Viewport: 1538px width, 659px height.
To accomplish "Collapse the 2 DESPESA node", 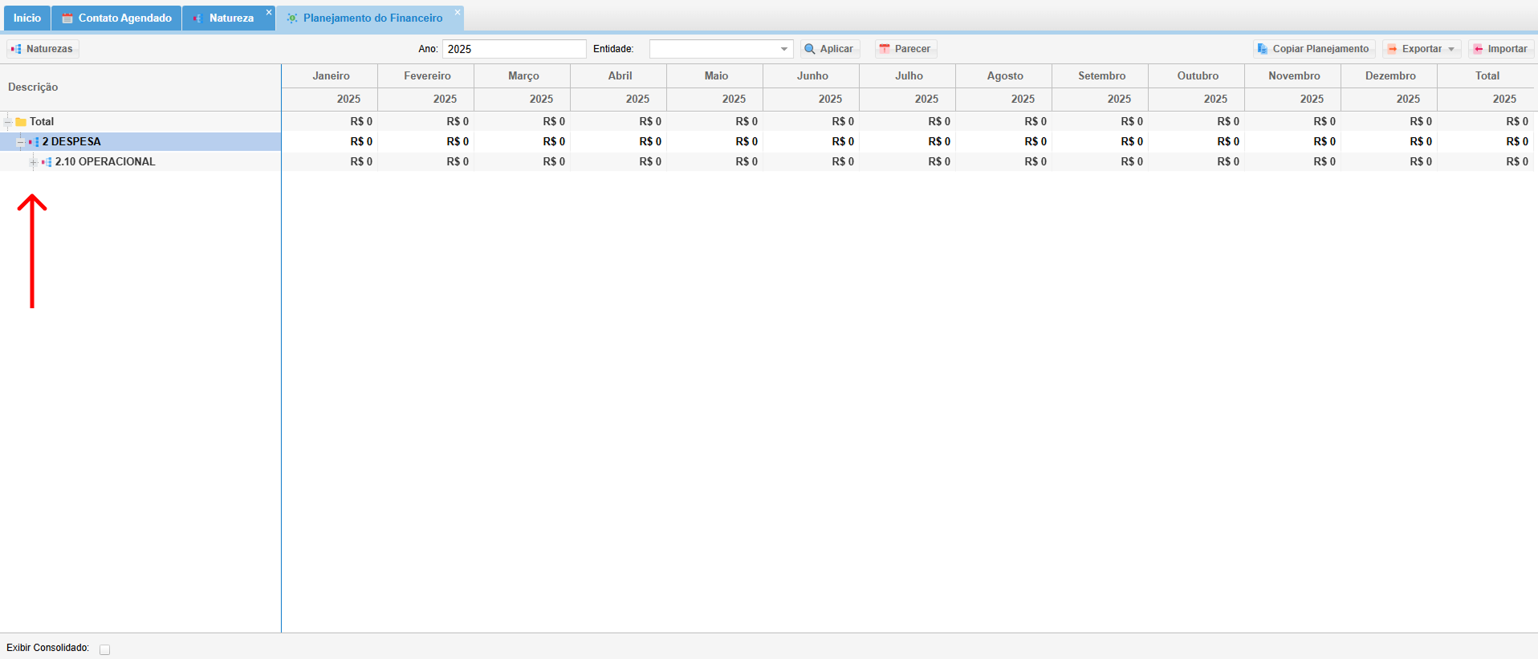I will [x=21, y=142].
